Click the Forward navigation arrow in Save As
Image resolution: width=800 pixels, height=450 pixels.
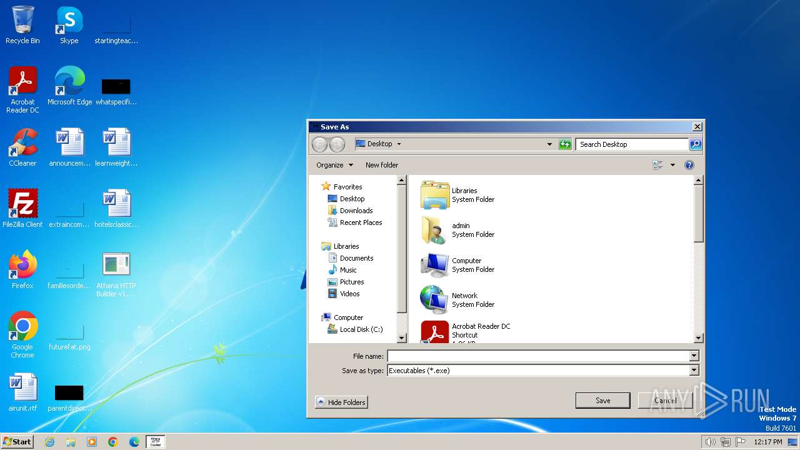click(x=337, y=144)
